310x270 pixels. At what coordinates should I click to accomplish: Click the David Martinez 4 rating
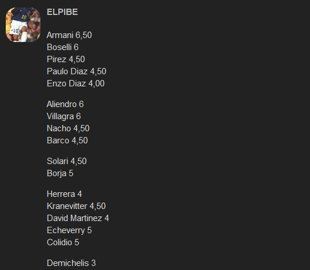tap(78, 218)
